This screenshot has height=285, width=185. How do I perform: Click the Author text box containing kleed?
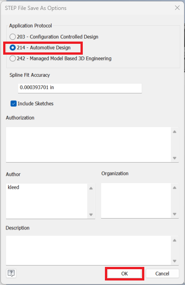47,201
